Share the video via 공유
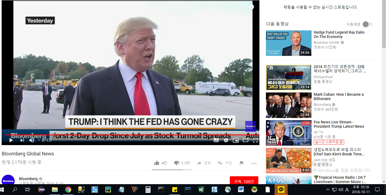This screenshot has height=195, width=386. (x=204, y=163)
